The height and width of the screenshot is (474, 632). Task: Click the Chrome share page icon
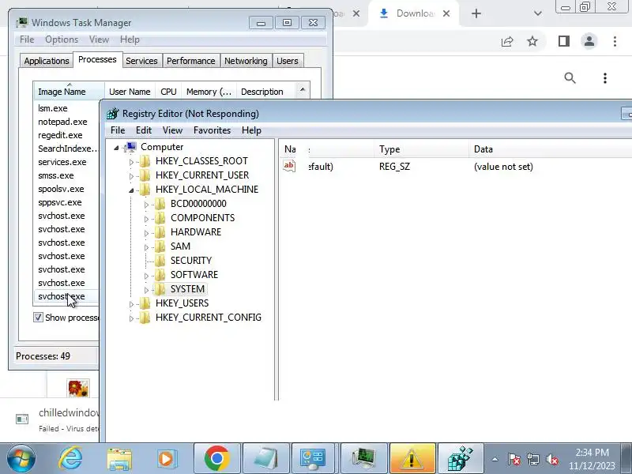click(507, 41)
